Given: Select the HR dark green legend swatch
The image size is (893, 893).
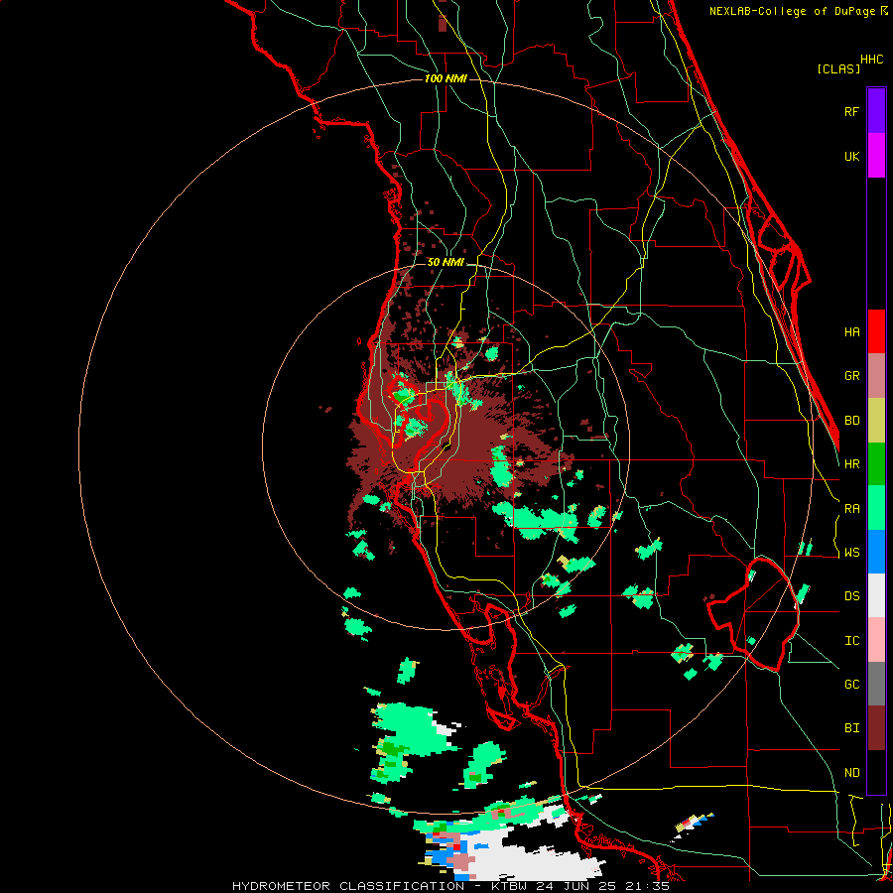Looking at the screenshot, I should click(x=876, y=464).
